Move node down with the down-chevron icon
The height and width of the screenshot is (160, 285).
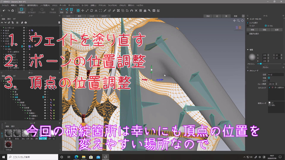click(x=5, y=23)
